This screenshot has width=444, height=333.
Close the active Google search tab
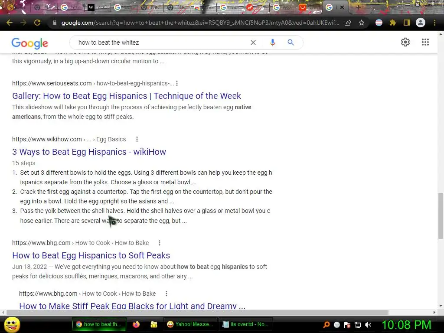click(342, 7)
